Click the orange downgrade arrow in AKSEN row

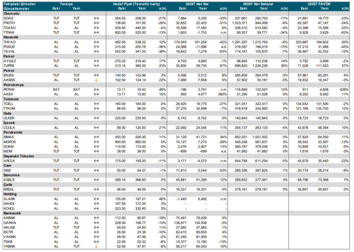click(96, 80)
